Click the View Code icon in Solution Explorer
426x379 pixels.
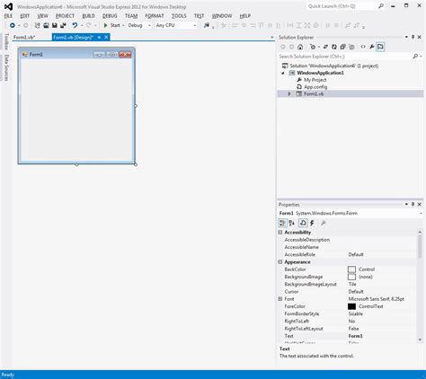[363, 47]
